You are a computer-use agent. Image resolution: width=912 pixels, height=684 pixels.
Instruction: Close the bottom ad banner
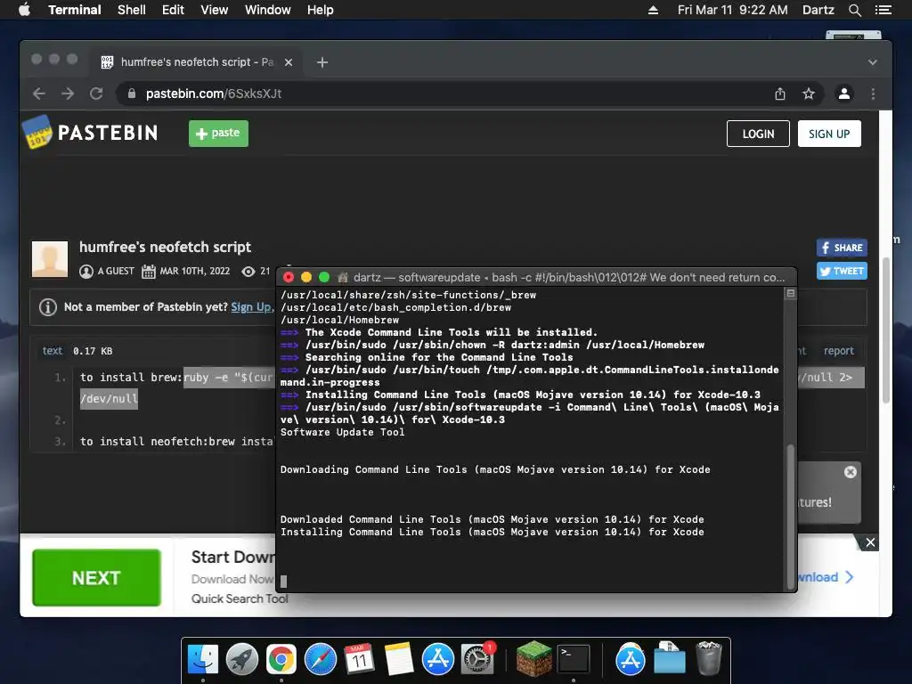pos(870,542)
